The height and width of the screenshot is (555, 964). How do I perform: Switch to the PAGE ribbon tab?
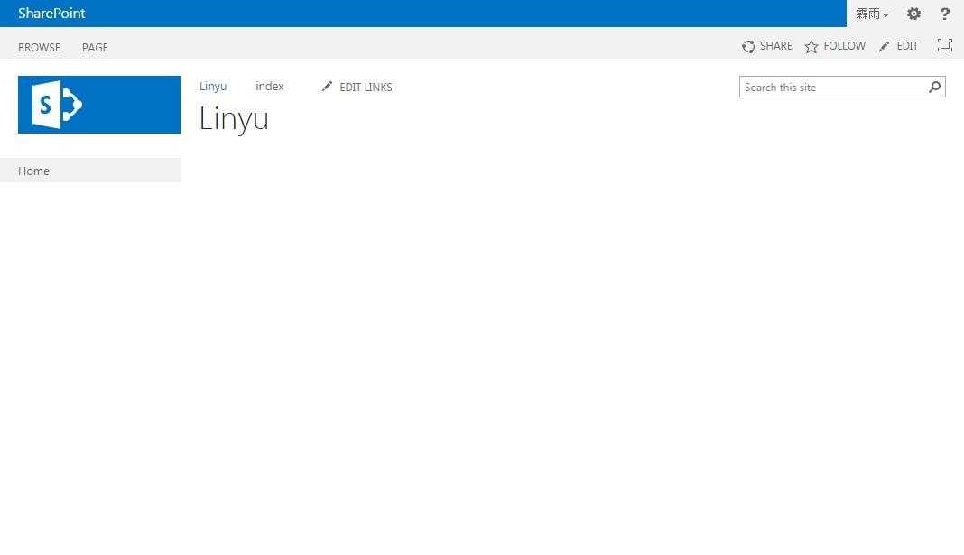pyautogui.click(x=95, y=47)
